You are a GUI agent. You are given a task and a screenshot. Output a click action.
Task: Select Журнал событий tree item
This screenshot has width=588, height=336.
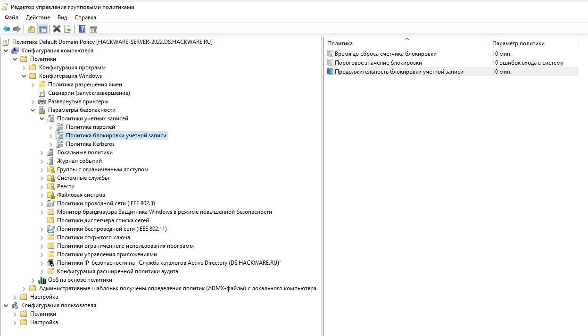(79, 161)
